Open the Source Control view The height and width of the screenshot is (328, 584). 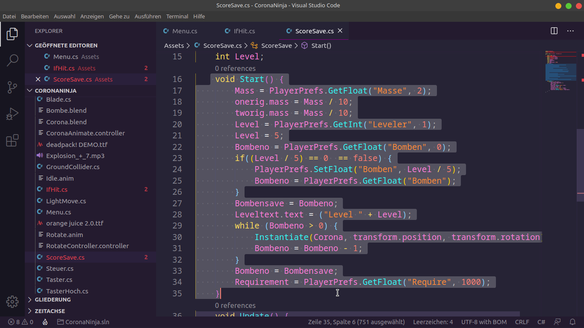(x=12, y=88)
